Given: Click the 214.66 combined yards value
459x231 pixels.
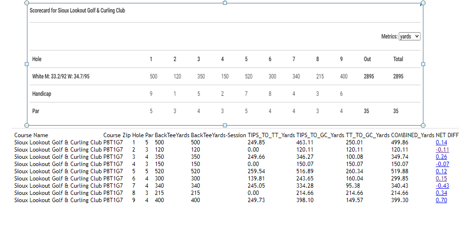Looking at the screenshot, I should [x=399, y=193].
